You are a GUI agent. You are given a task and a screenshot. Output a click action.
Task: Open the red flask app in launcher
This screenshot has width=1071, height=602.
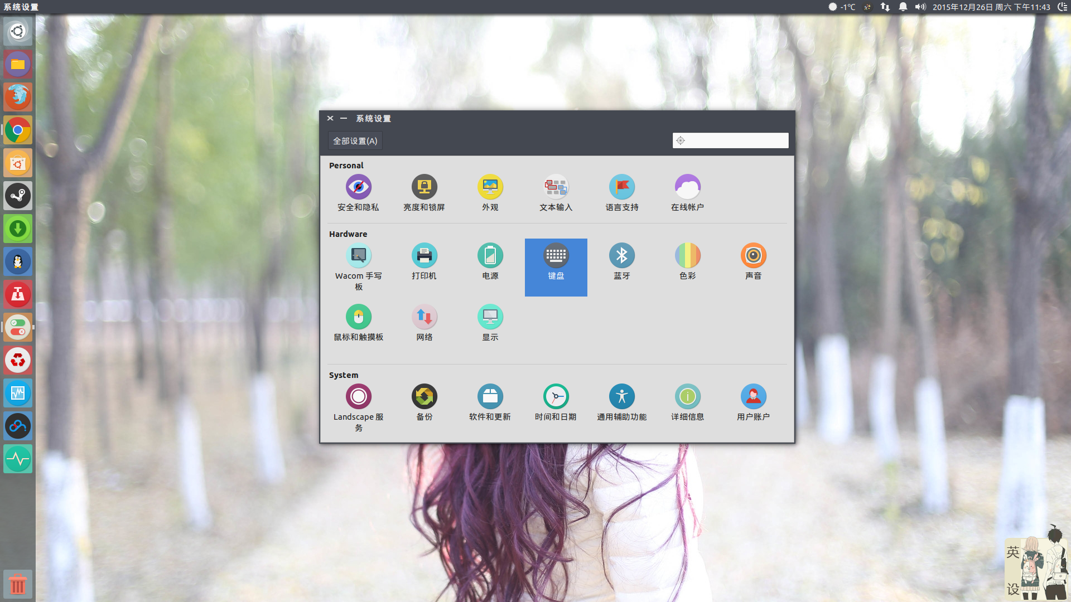(x=18, y=294)
